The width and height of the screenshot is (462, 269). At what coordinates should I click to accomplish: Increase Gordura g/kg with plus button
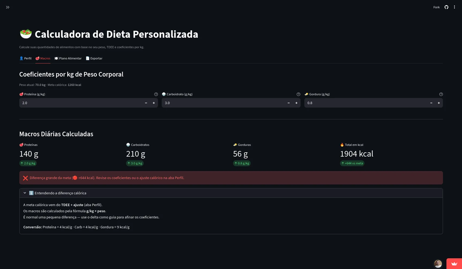[439, 103]
